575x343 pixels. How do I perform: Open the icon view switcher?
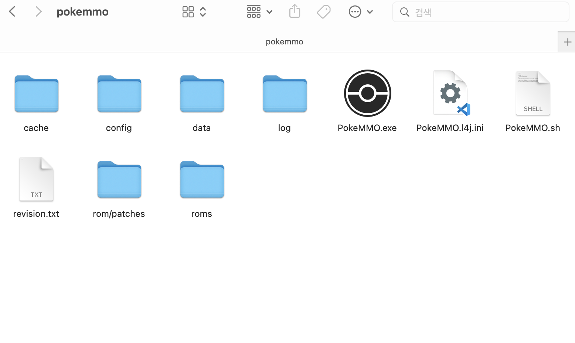click(194, 12)
